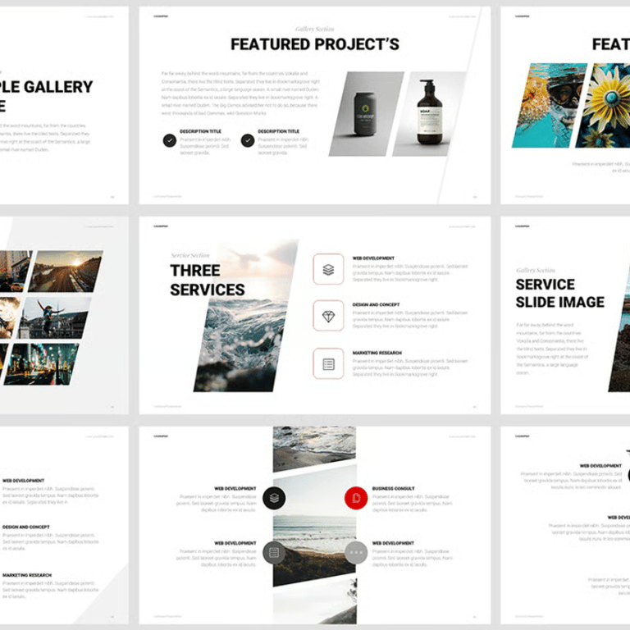630x630 pixels.
Task: Click the red circular document icon
Action: click(x=356, y=498)
